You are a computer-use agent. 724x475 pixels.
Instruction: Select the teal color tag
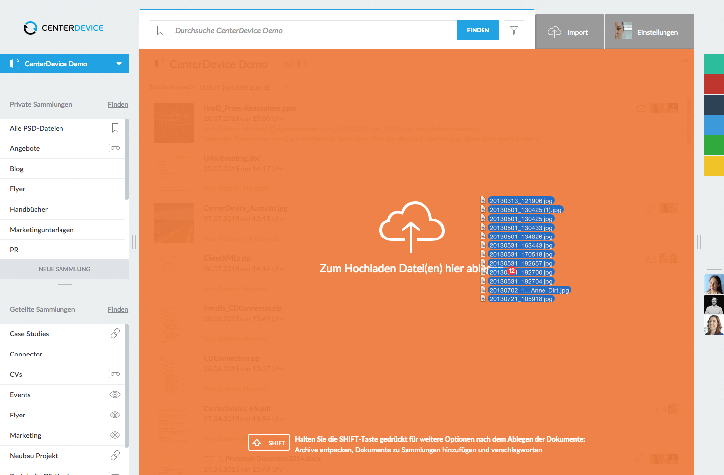pos(714,64)
